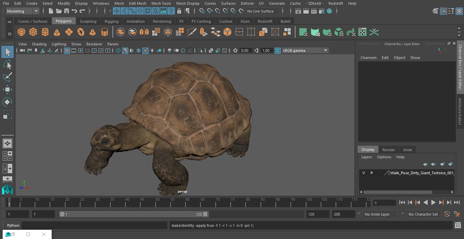Switch to the Rigging shelf tab
This screenshot has height=239, width=464.
tap(111, 21)
